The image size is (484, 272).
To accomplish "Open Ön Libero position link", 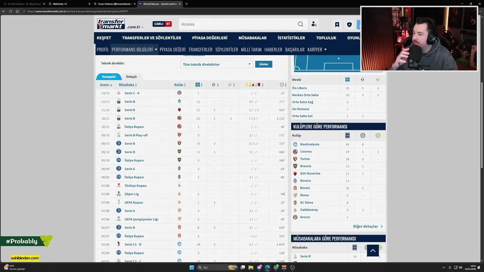I will [299, 88].
